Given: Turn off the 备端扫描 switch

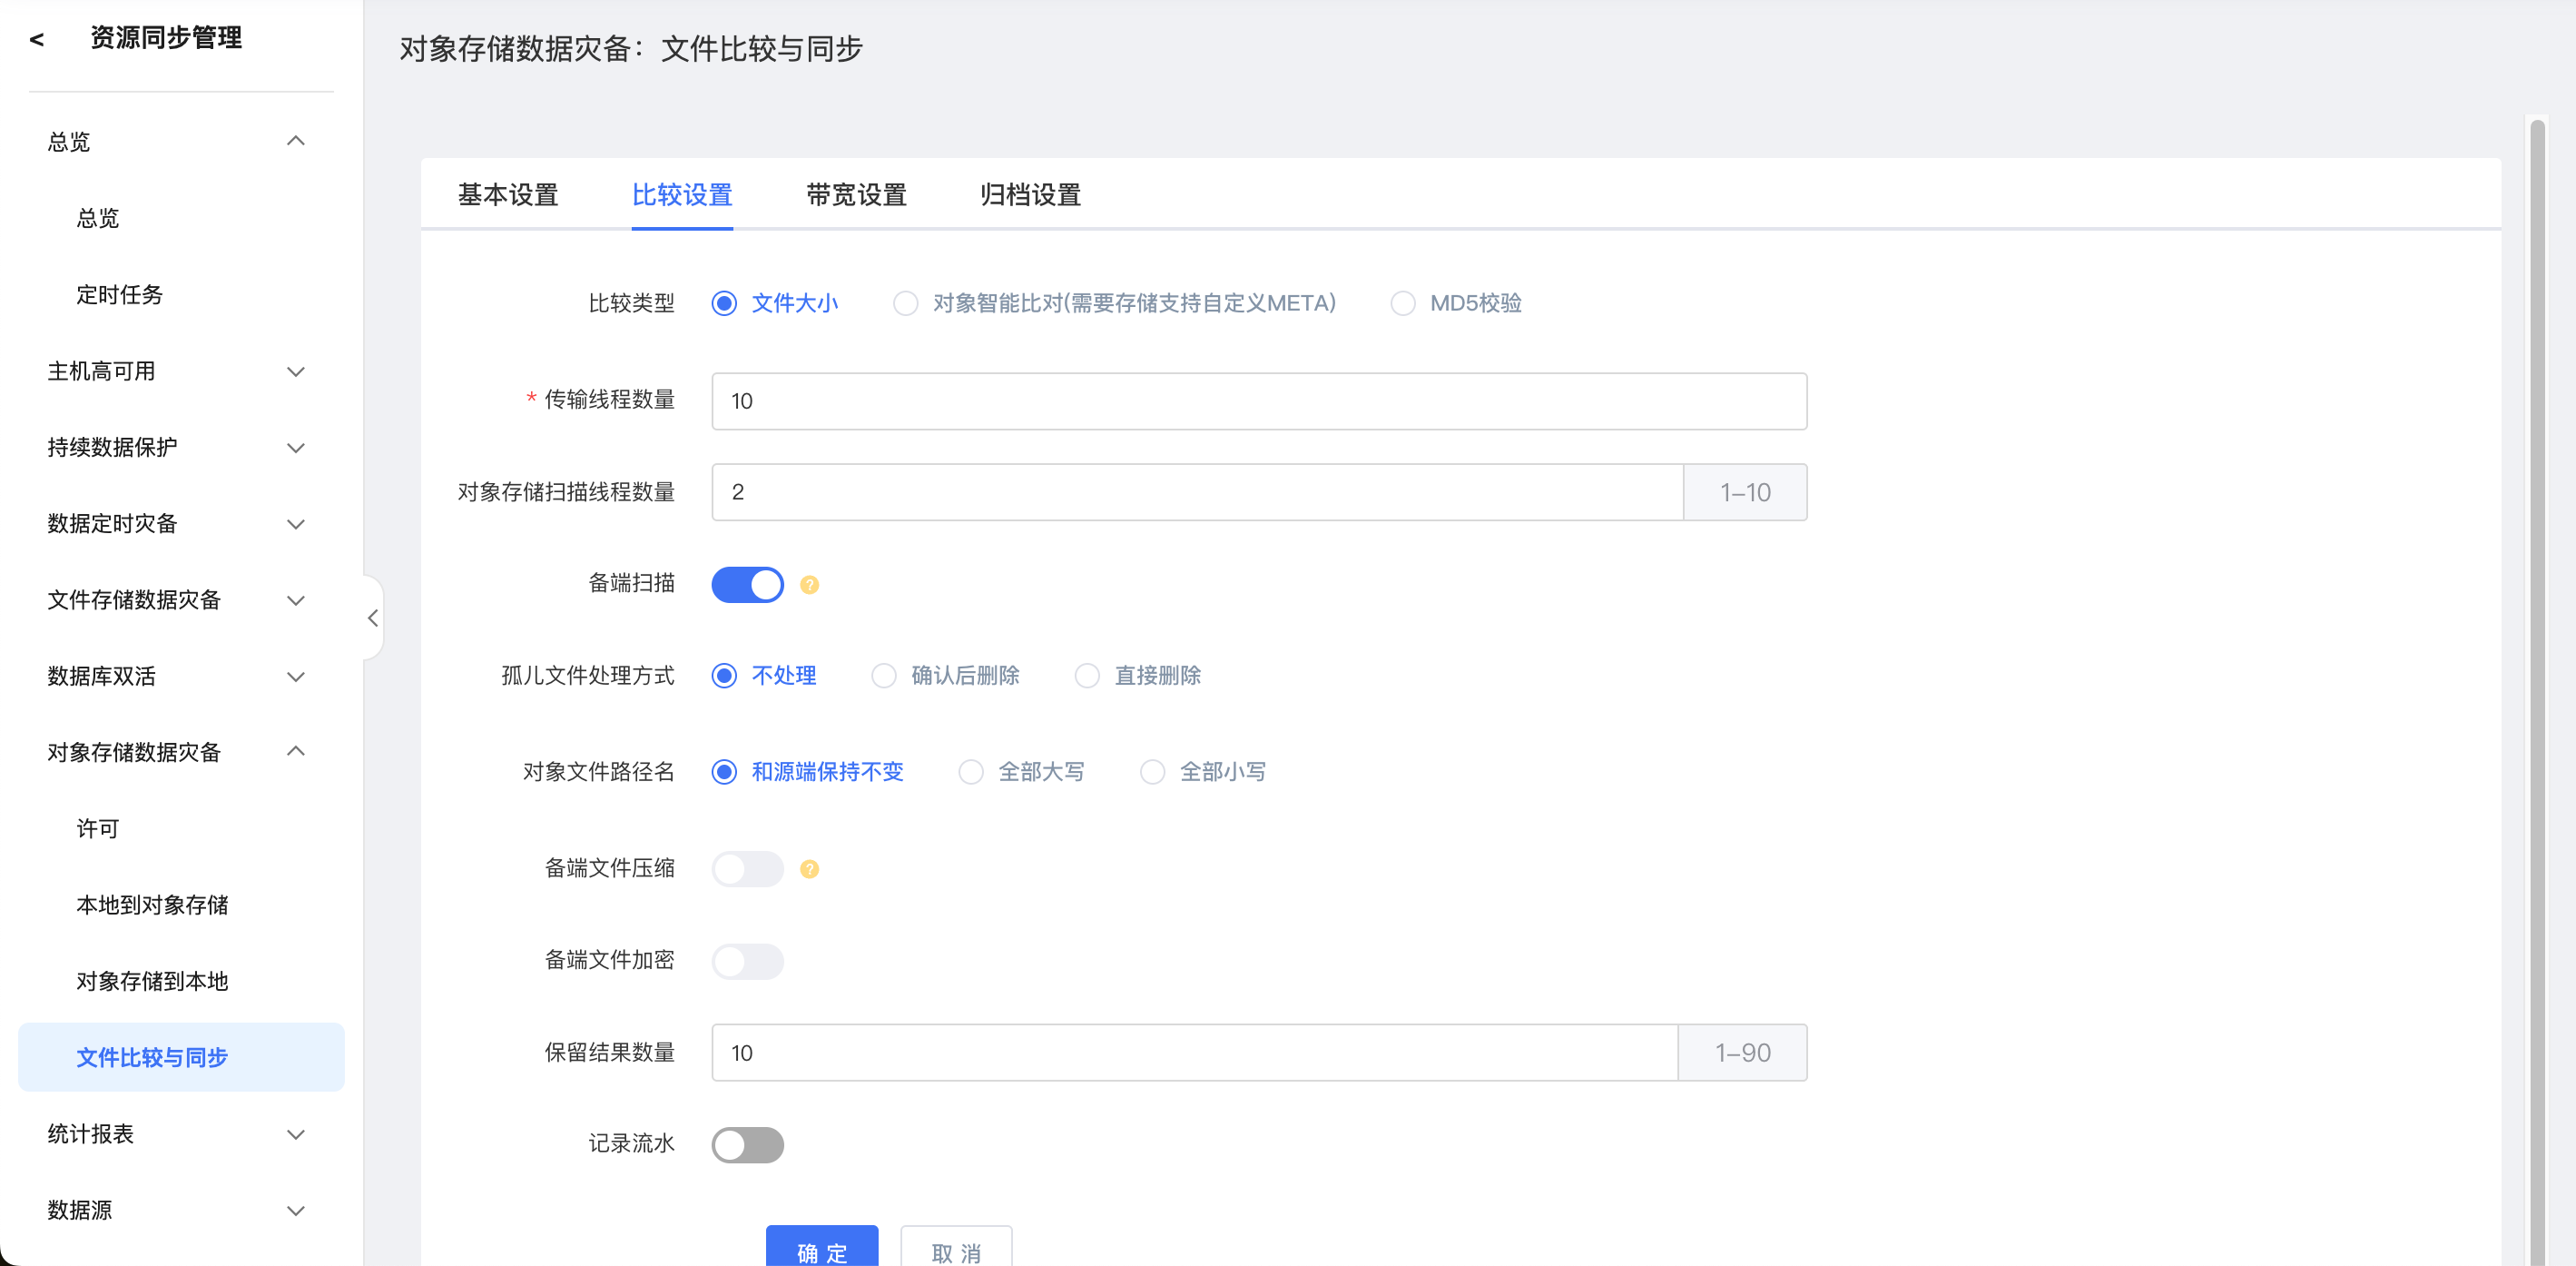Looking at the screenshot, I should 747,585.
